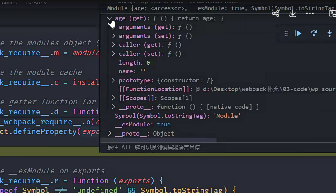Expand the __proto__: Object entry

110,134
